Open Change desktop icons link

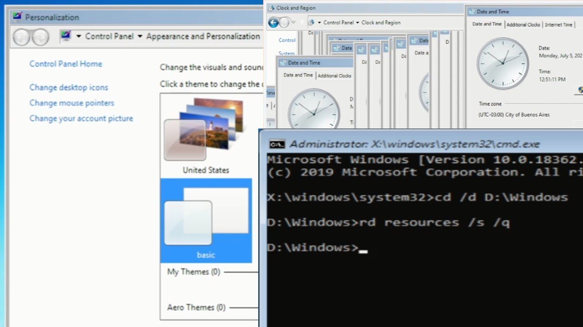pyautogui.click(x=69, y=87)
